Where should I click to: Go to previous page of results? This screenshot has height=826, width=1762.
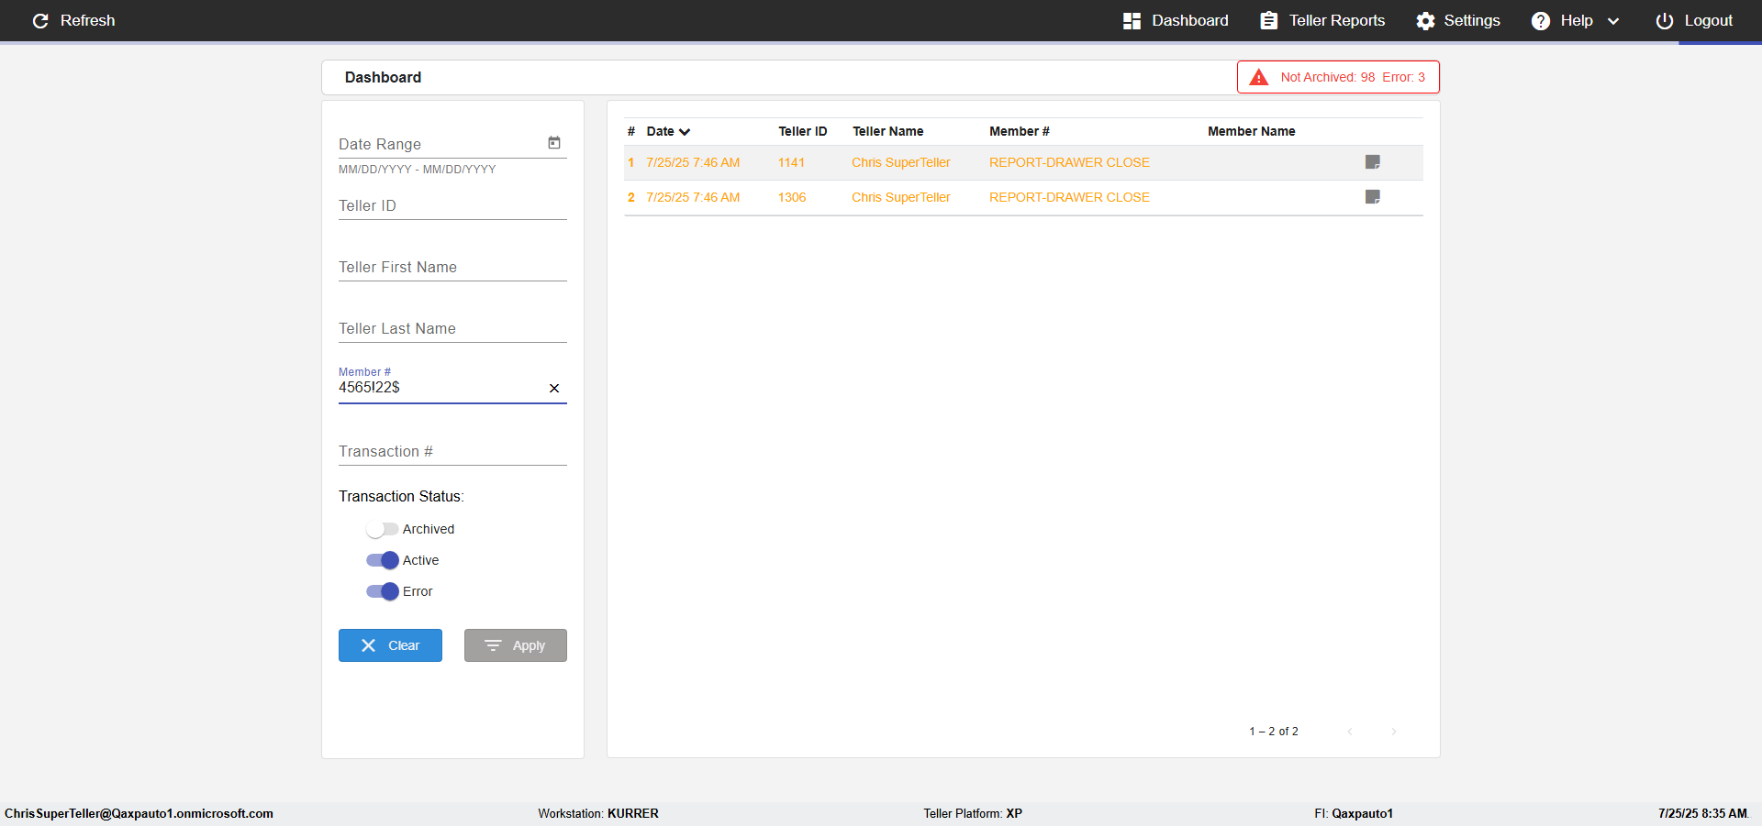pyautogui.click(x=1350, y=732)
